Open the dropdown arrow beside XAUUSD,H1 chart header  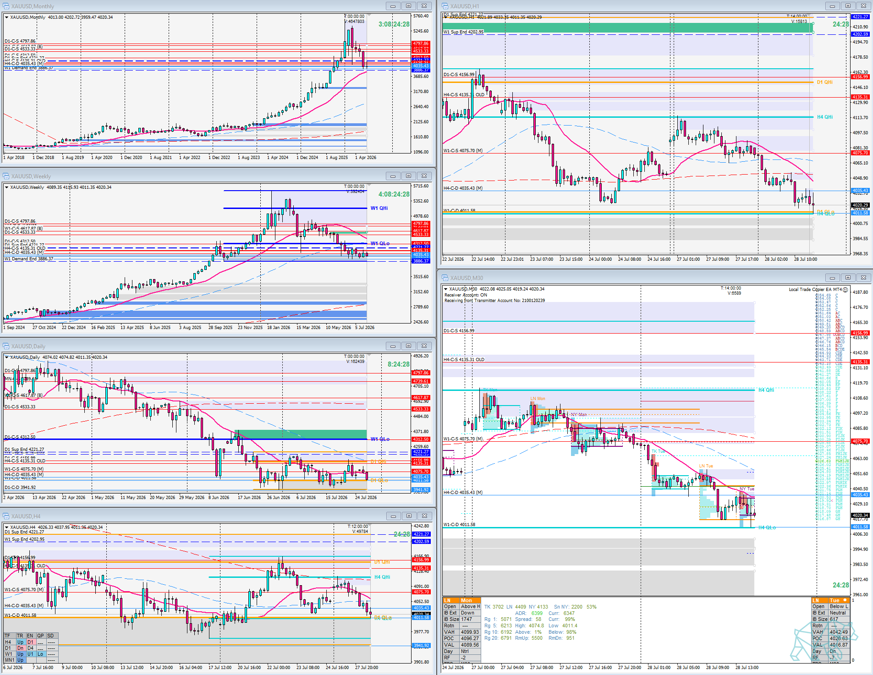click(x=445, y=17)
